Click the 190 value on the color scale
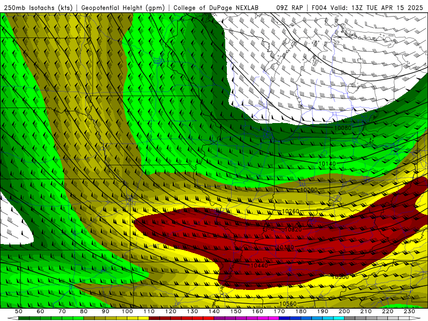The width and height of the screenshot is (428, 321). point(323,311)
